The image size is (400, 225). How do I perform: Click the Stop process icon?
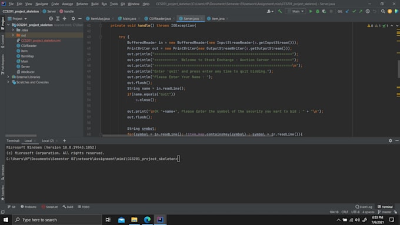click(331, 11)
